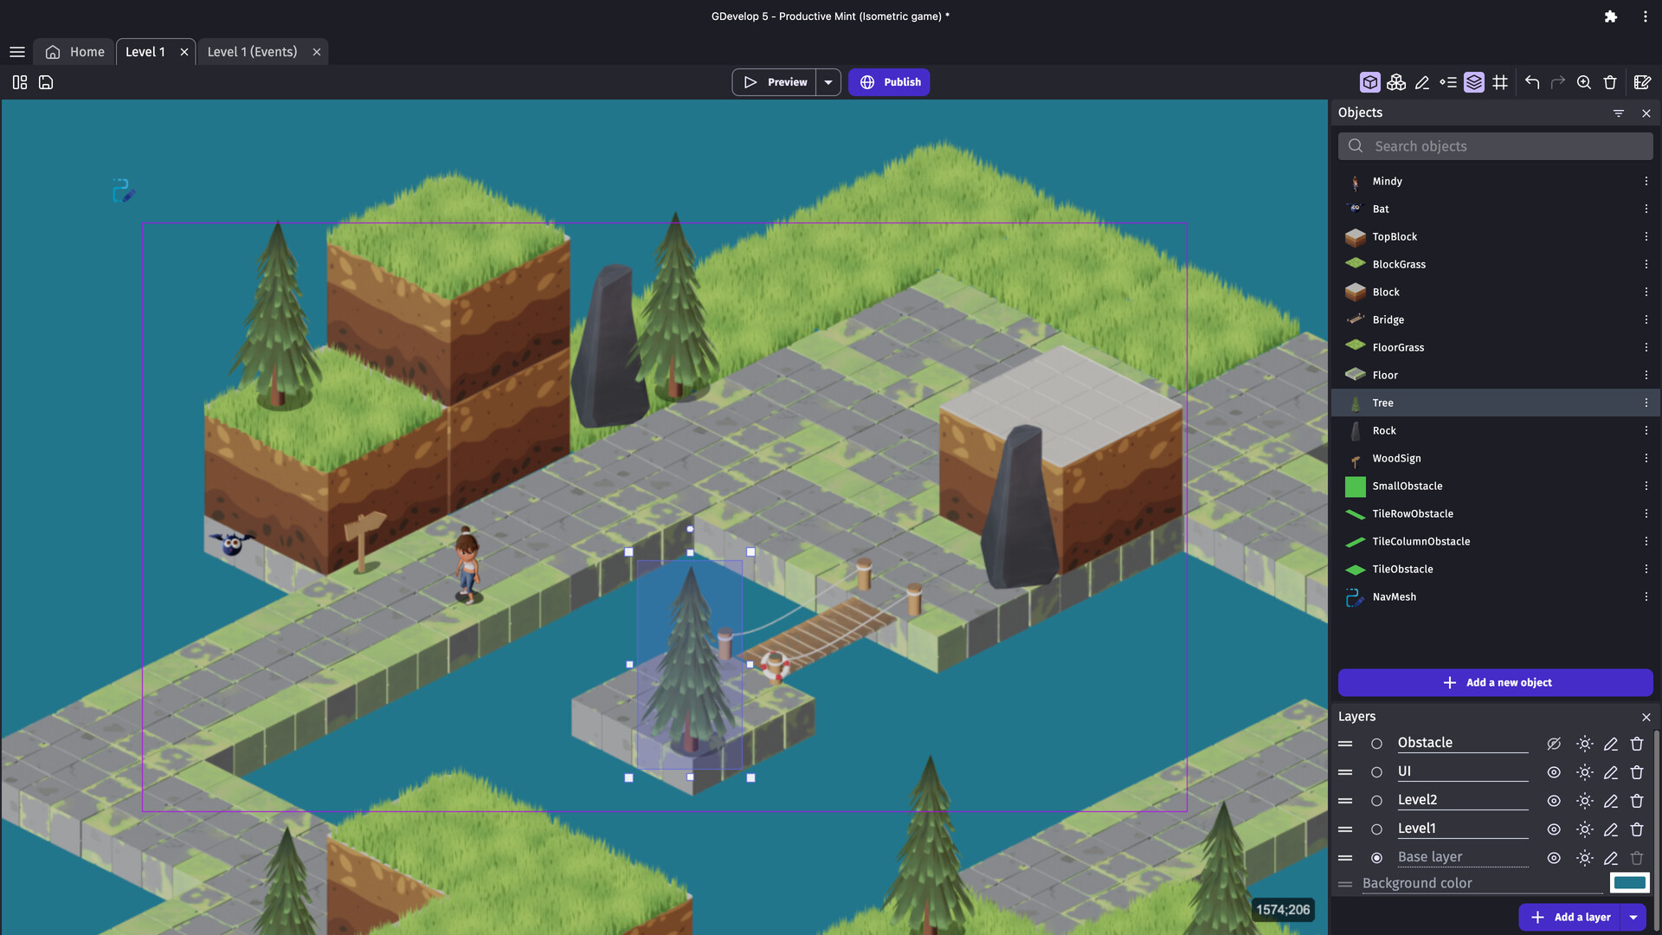The image size is (1662, 935).
Task: Click Add a new object button
Action: (1497, 683)
